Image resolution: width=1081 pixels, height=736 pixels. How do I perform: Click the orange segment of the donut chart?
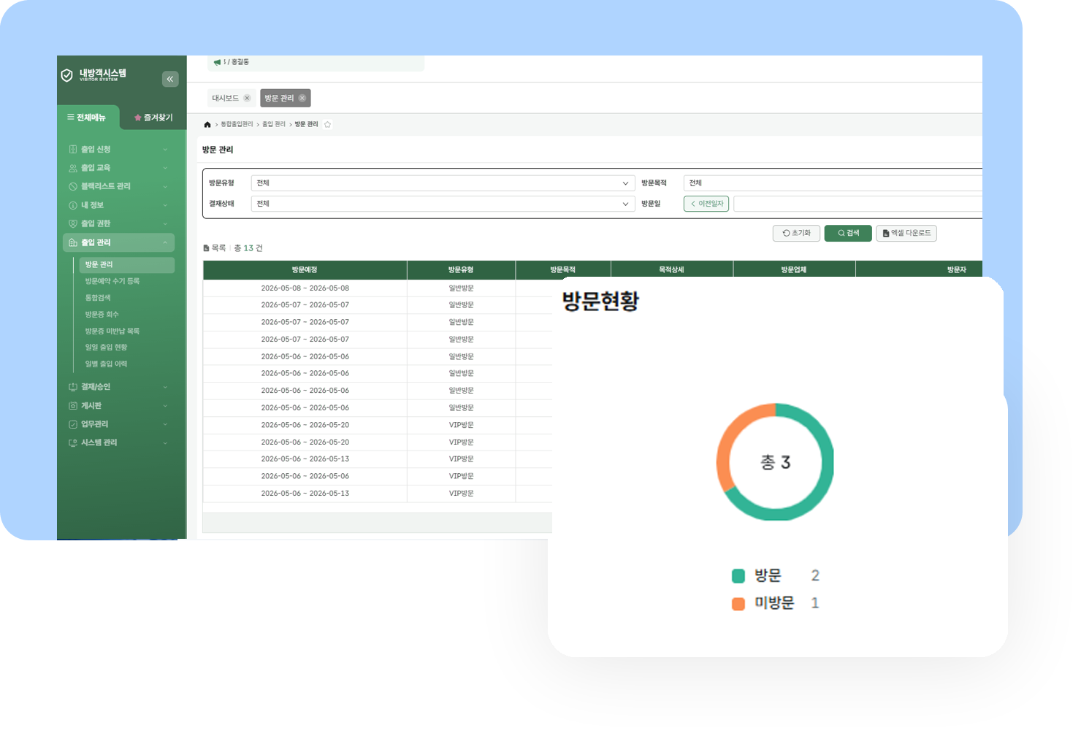(x=728, y=445)
